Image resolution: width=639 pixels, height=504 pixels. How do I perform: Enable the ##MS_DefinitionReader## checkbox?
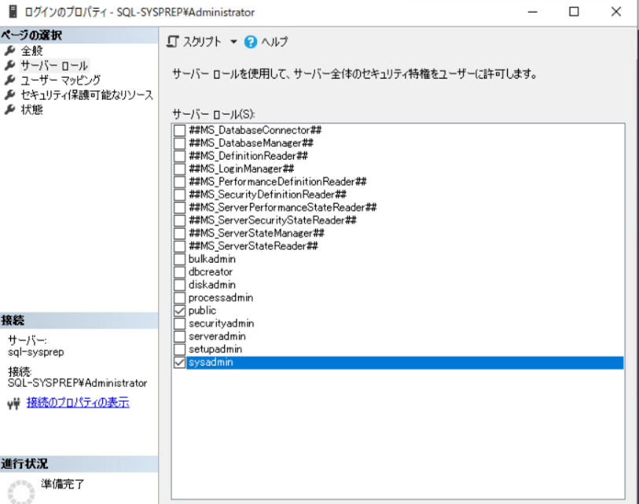tap(179, 156)
